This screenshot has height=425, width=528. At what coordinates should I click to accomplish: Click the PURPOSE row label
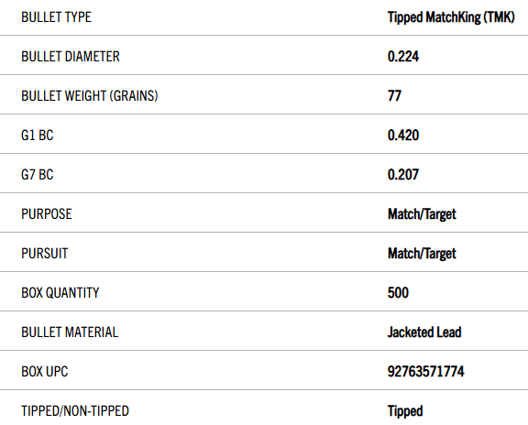[x=47, y=214]
